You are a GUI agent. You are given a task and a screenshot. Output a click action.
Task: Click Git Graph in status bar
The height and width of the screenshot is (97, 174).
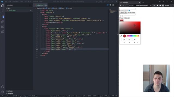click(x=35, y=96)
